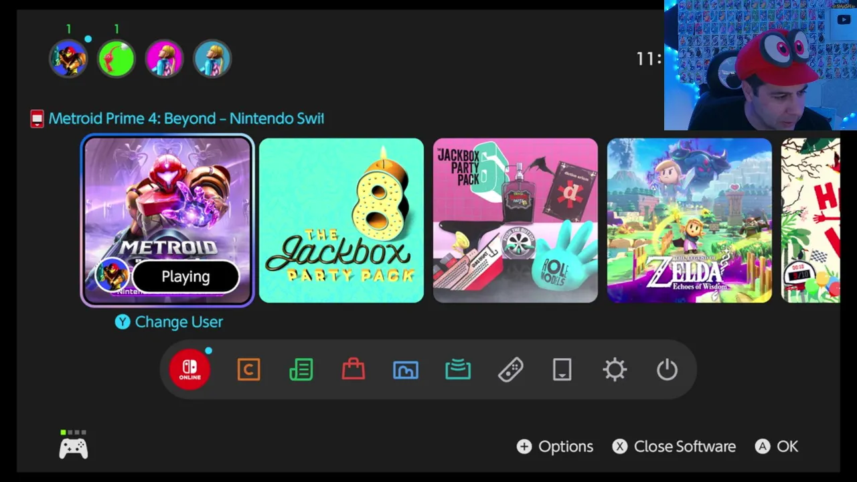Click the OK button
Viewport: 857px width, 482px height.
pyautogui.click(x=777, y=447)
